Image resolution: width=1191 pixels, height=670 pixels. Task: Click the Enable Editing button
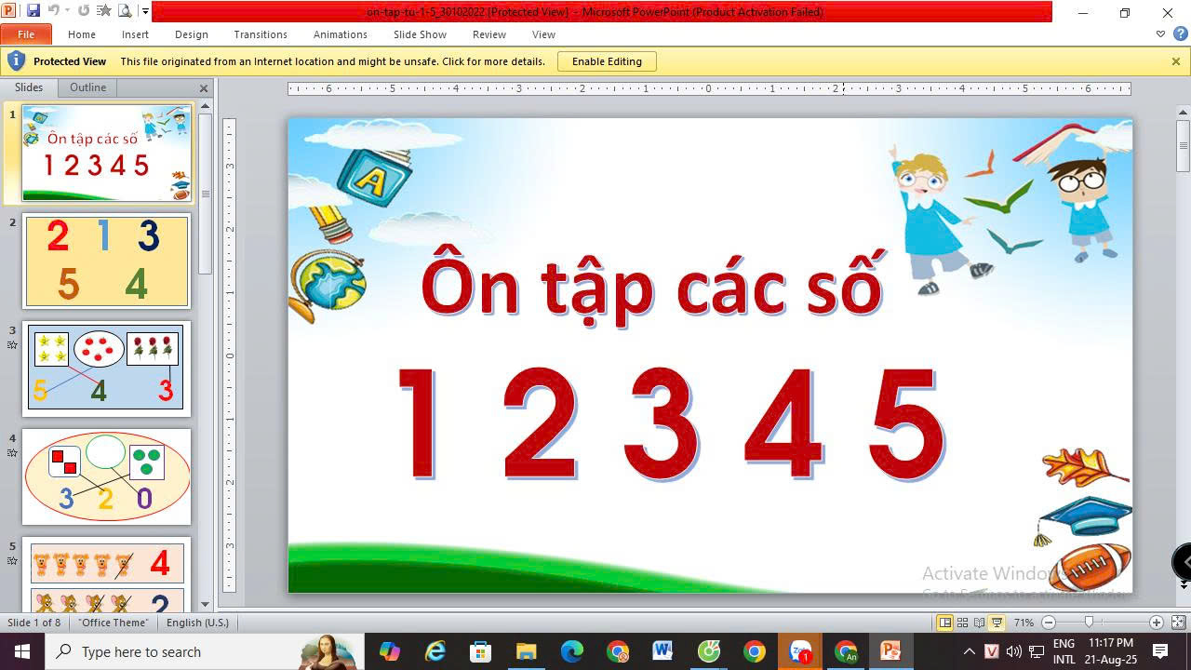point(607,61)
